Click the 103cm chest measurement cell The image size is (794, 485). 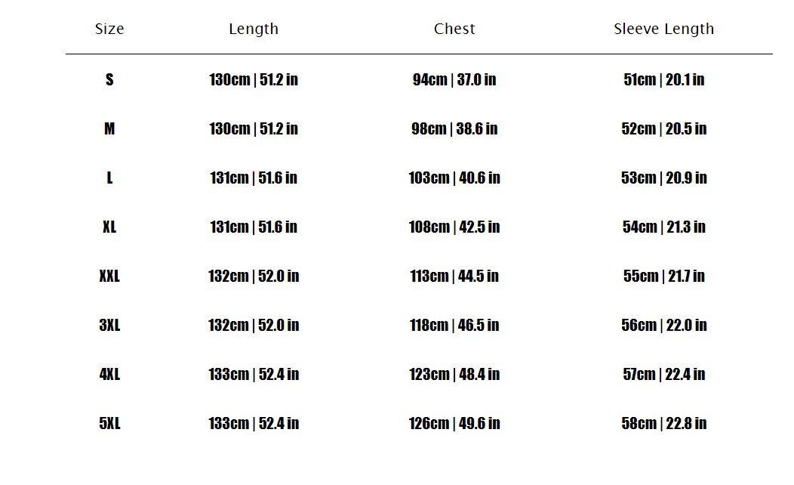click(x=454, y=178)
